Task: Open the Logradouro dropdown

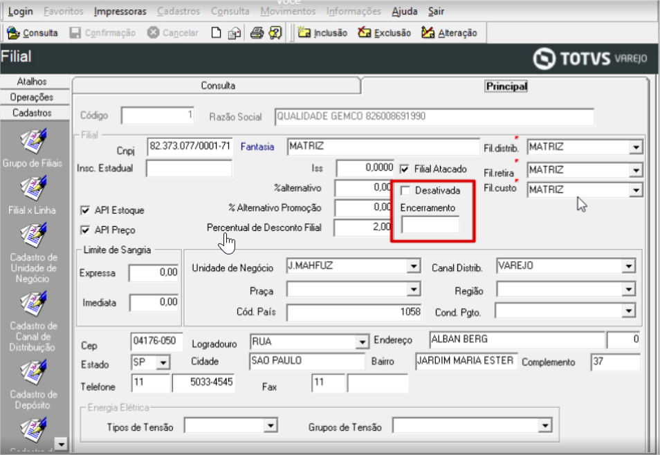Action: [x=362, y=342]
